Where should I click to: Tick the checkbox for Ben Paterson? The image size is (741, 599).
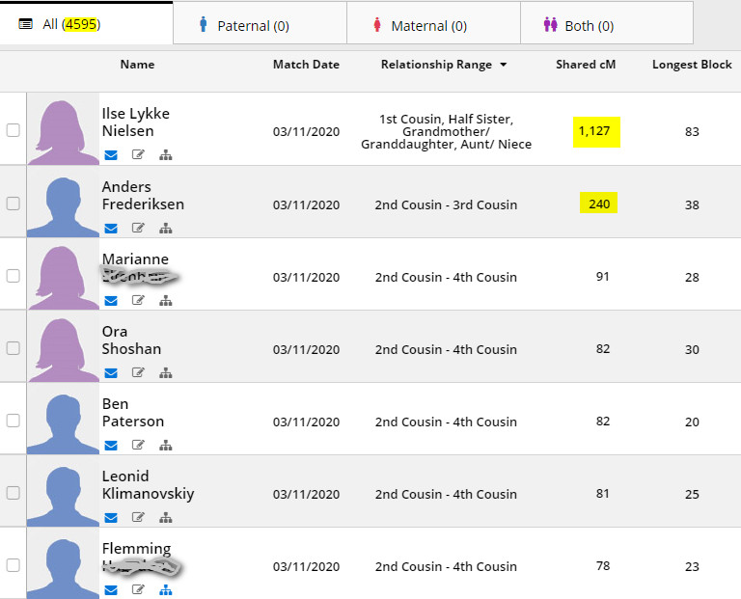point(14,421)
